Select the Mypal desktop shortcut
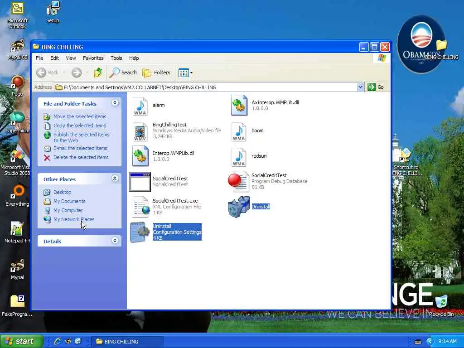This screenshot has width=464, height=348. tap(17, 269)
